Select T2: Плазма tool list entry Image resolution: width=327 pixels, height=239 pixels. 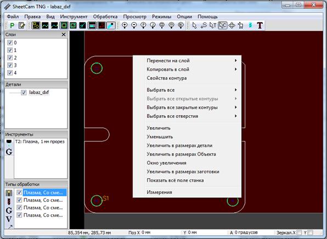[x=40, y=141]
